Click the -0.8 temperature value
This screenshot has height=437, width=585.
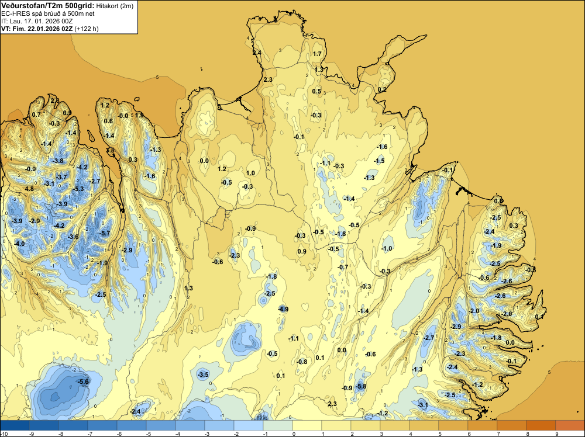tap(302, 362)
